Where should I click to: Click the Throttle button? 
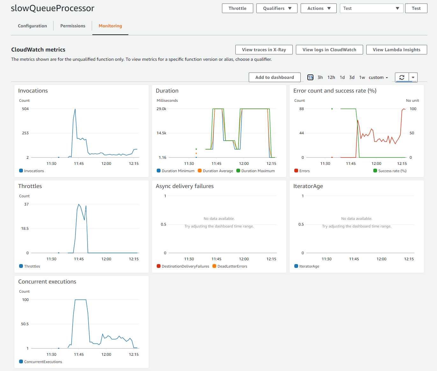(237, 8)
